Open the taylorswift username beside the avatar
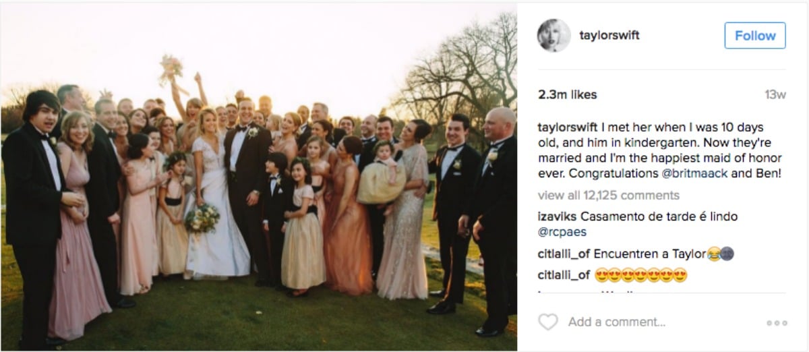The image size is (809, 352). pyautogui.click(x=609, y=36)
